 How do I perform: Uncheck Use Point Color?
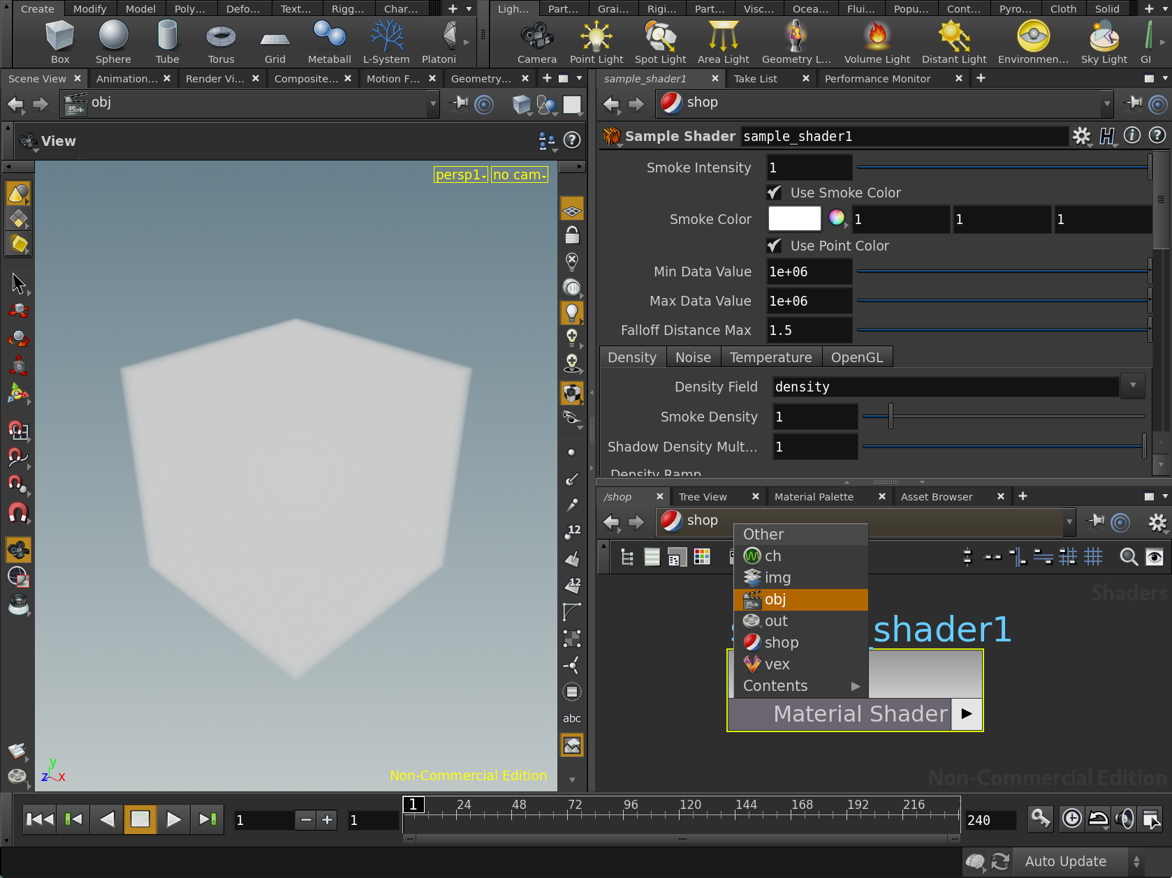tap(774, 246)
